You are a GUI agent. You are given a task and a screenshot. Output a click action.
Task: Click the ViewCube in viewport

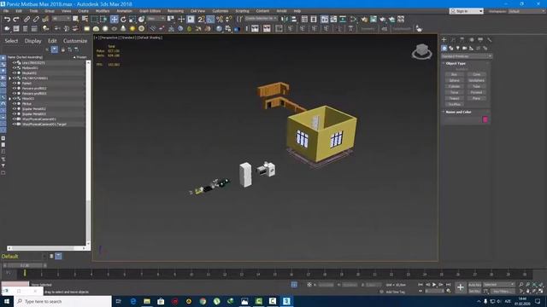click(x=422, y=51)
